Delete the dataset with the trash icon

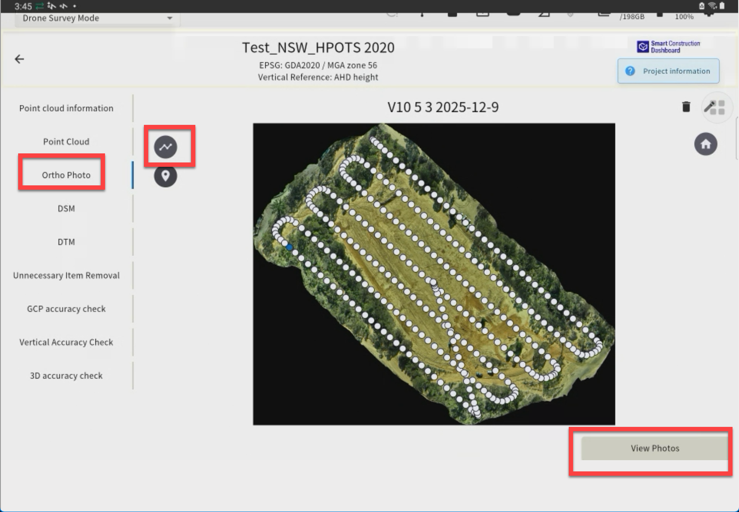686,107
